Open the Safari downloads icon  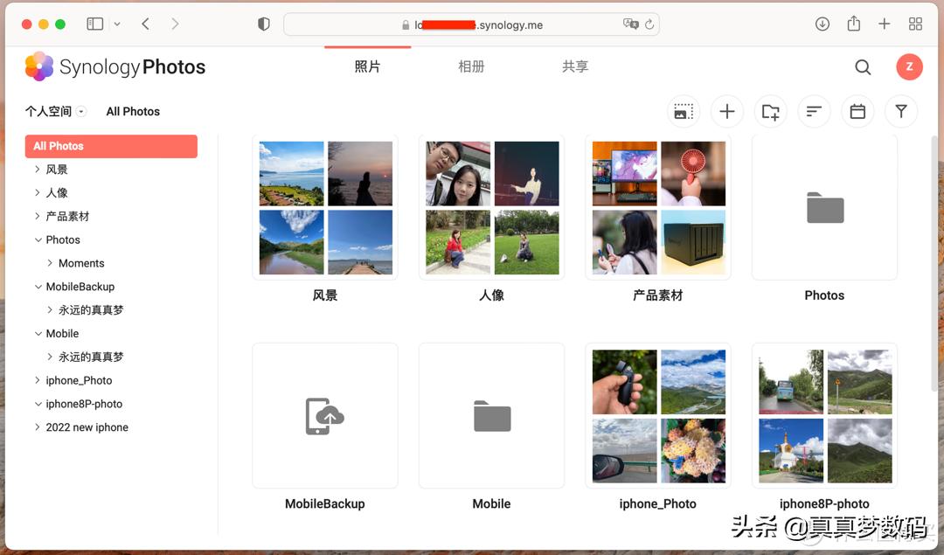click(x=822, y=24)
